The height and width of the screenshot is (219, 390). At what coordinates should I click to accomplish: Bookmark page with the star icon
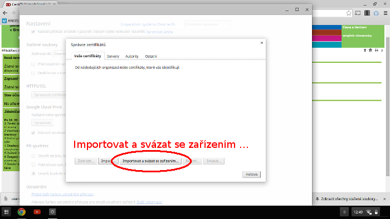[x=349, y=13]
